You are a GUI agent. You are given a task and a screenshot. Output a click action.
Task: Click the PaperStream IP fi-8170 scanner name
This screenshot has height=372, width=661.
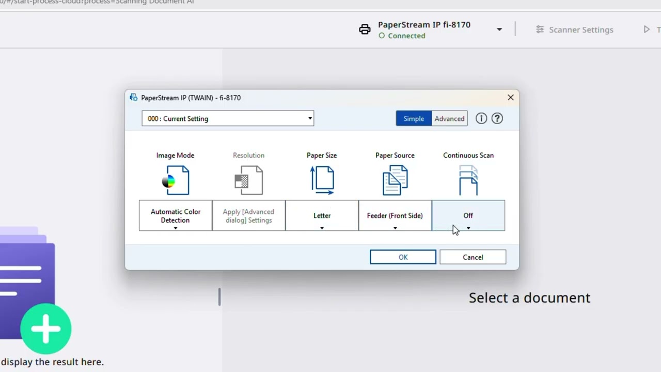click(424, 24)
